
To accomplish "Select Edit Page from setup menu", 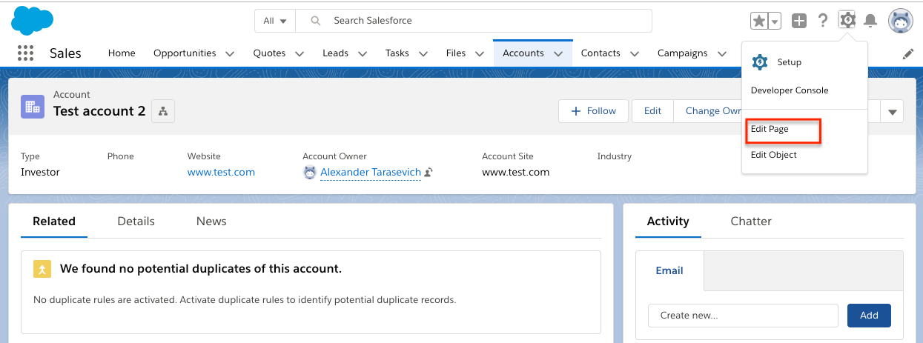I will [770, 129].
